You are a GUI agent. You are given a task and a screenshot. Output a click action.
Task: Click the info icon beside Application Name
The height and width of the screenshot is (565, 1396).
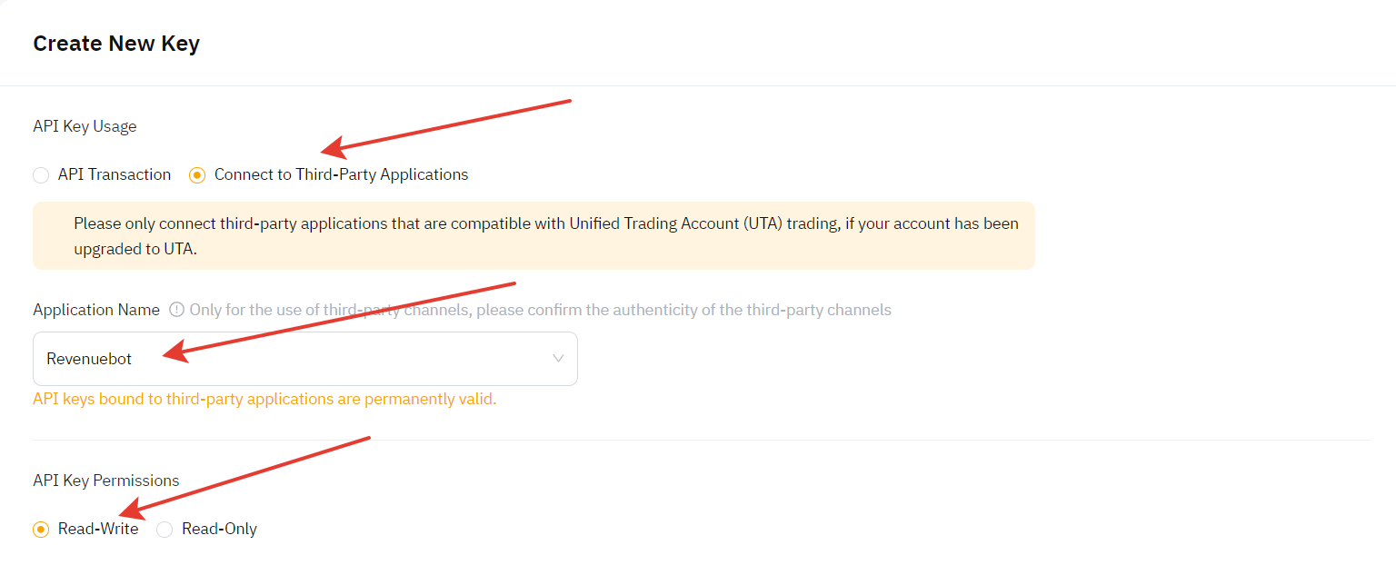click(x=177, y=310)
